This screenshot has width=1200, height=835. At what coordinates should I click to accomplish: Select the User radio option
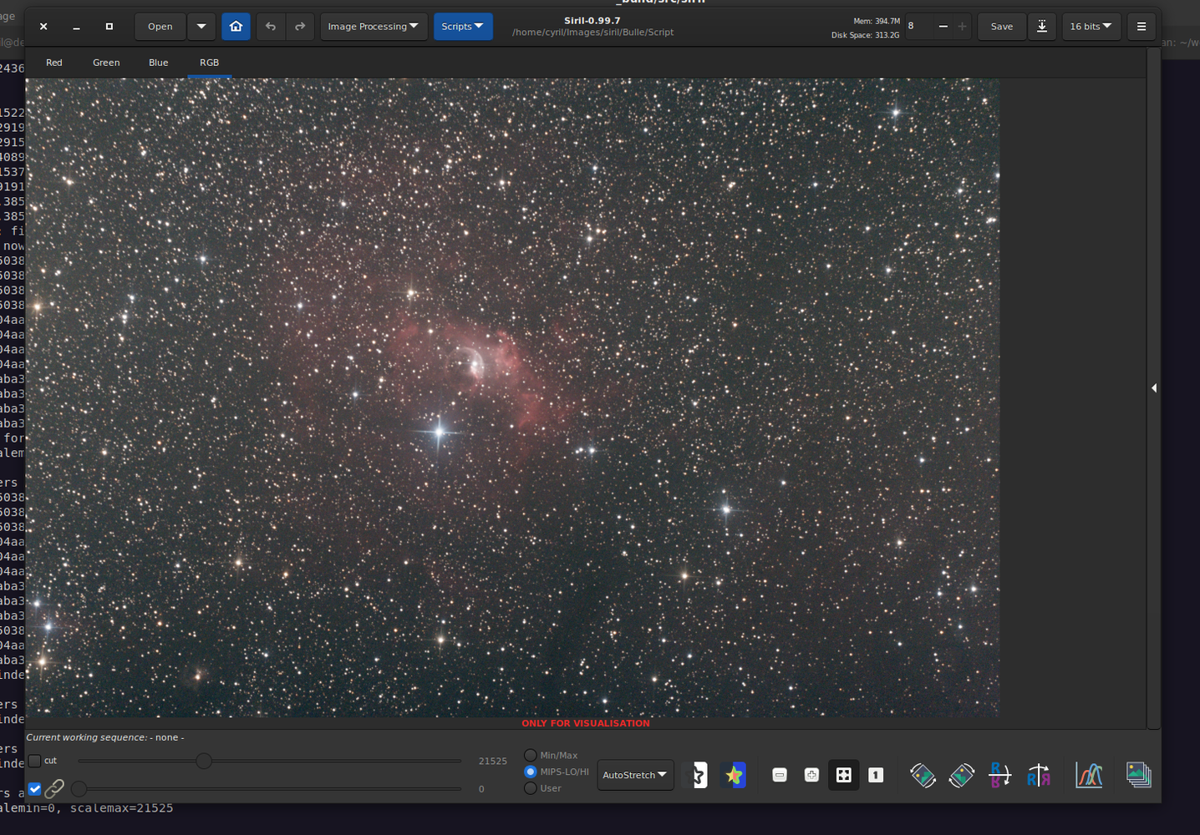530,788
